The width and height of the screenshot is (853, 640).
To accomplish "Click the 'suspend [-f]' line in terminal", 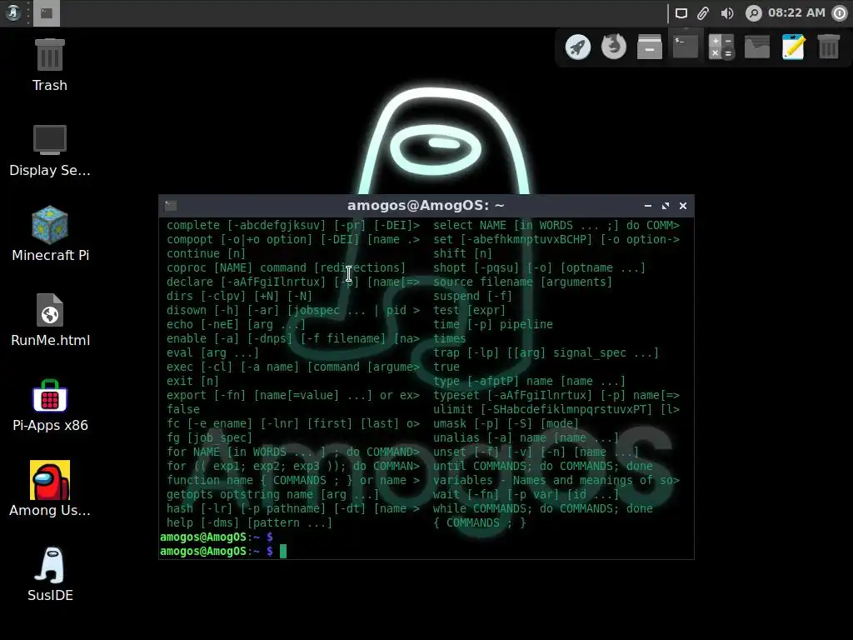I will click(x=473, y=296).
